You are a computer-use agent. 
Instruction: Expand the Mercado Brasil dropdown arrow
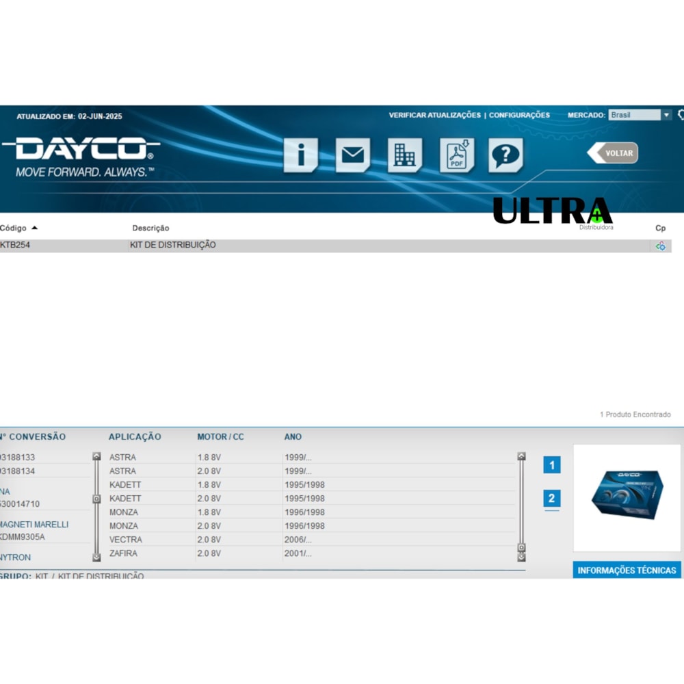click(x=666, y=115)
